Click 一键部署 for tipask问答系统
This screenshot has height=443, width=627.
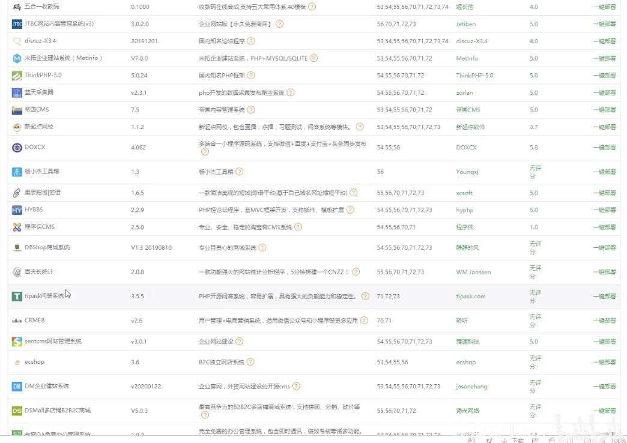pyautogui.click(x=604, y=297)
